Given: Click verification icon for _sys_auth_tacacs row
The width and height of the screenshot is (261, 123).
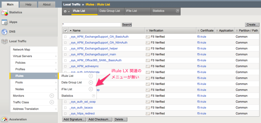Looking at the screenshot, I should (x=148, y=108).
